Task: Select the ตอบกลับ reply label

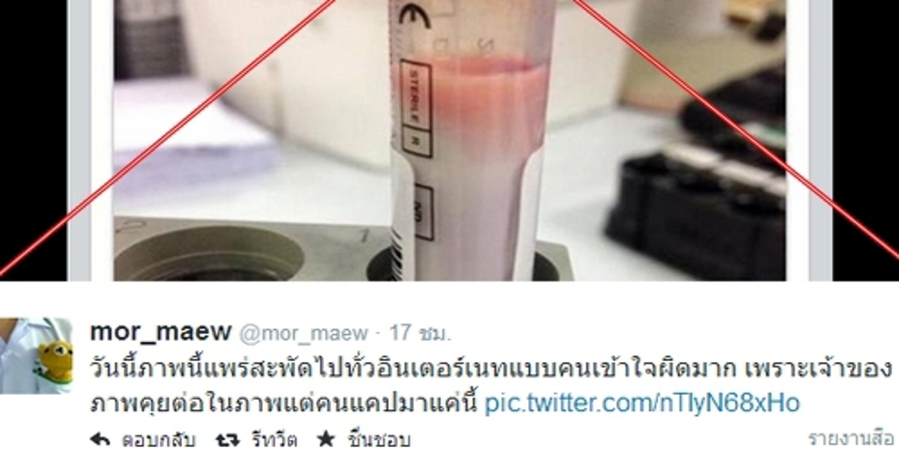Action: (x=158, y=440)
